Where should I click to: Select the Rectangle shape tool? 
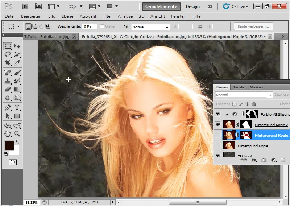tap(17, 116)
